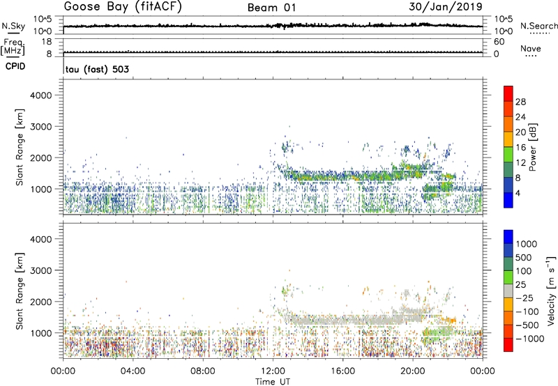Image resolution: width=558 pixels, height=386 pixels.
Task: Click the 04:00 time tick label
Action: (133, 371)
